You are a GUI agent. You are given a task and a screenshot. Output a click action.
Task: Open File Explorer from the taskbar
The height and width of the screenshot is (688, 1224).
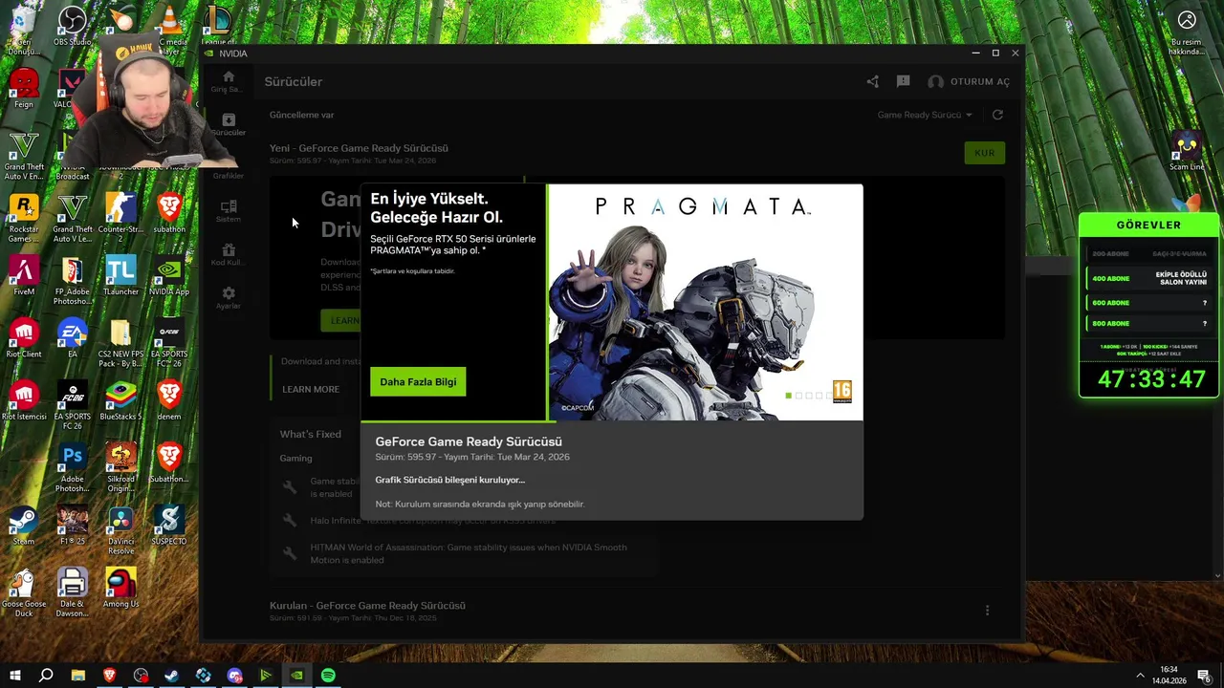78,676
